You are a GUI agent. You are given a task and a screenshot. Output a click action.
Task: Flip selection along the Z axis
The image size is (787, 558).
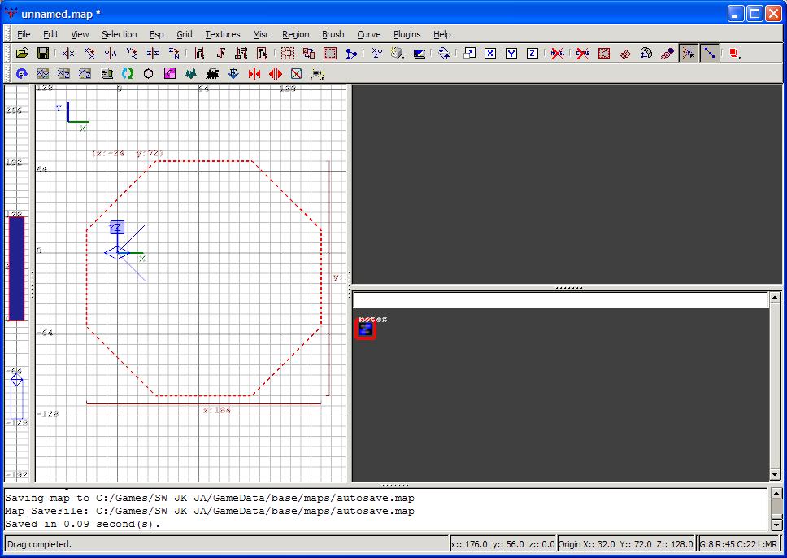[x=153, y=53]
